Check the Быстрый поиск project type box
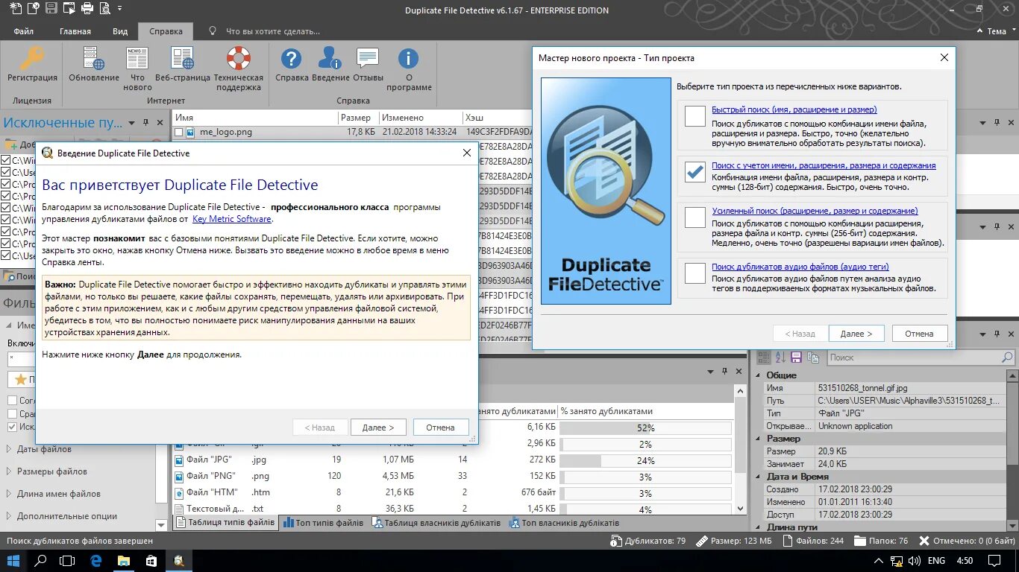Screen dimensions: 1019x572 click(695, 116)
